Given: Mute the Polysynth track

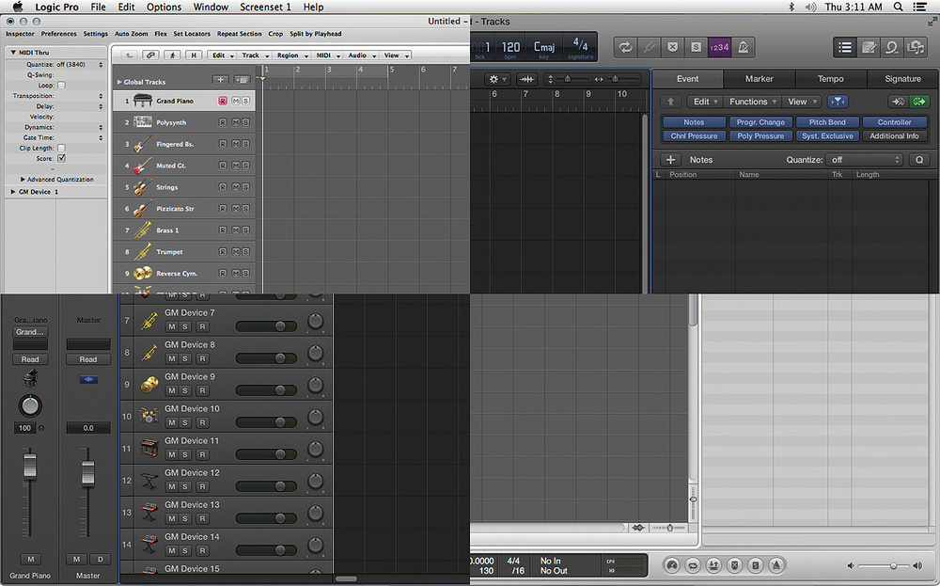Looking at the screenshot, I should pos(235,122).
